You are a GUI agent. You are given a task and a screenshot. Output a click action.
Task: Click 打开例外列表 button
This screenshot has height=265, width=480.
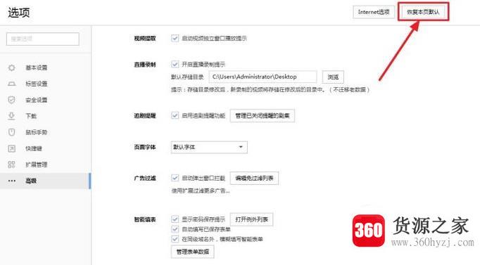252,219
